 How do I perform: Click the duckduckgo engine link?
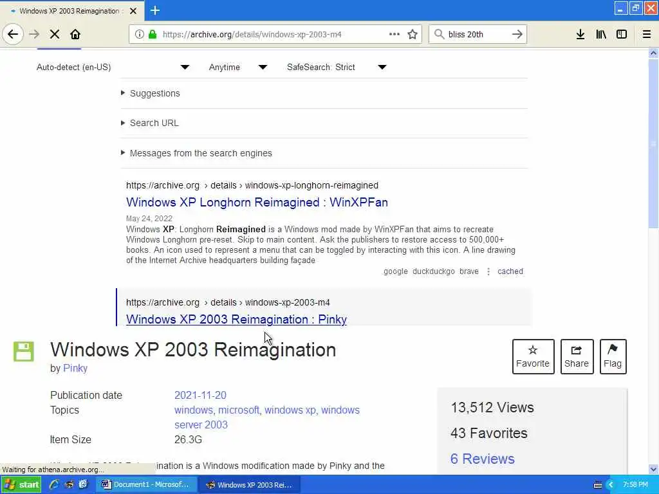[x=433, y=271]
